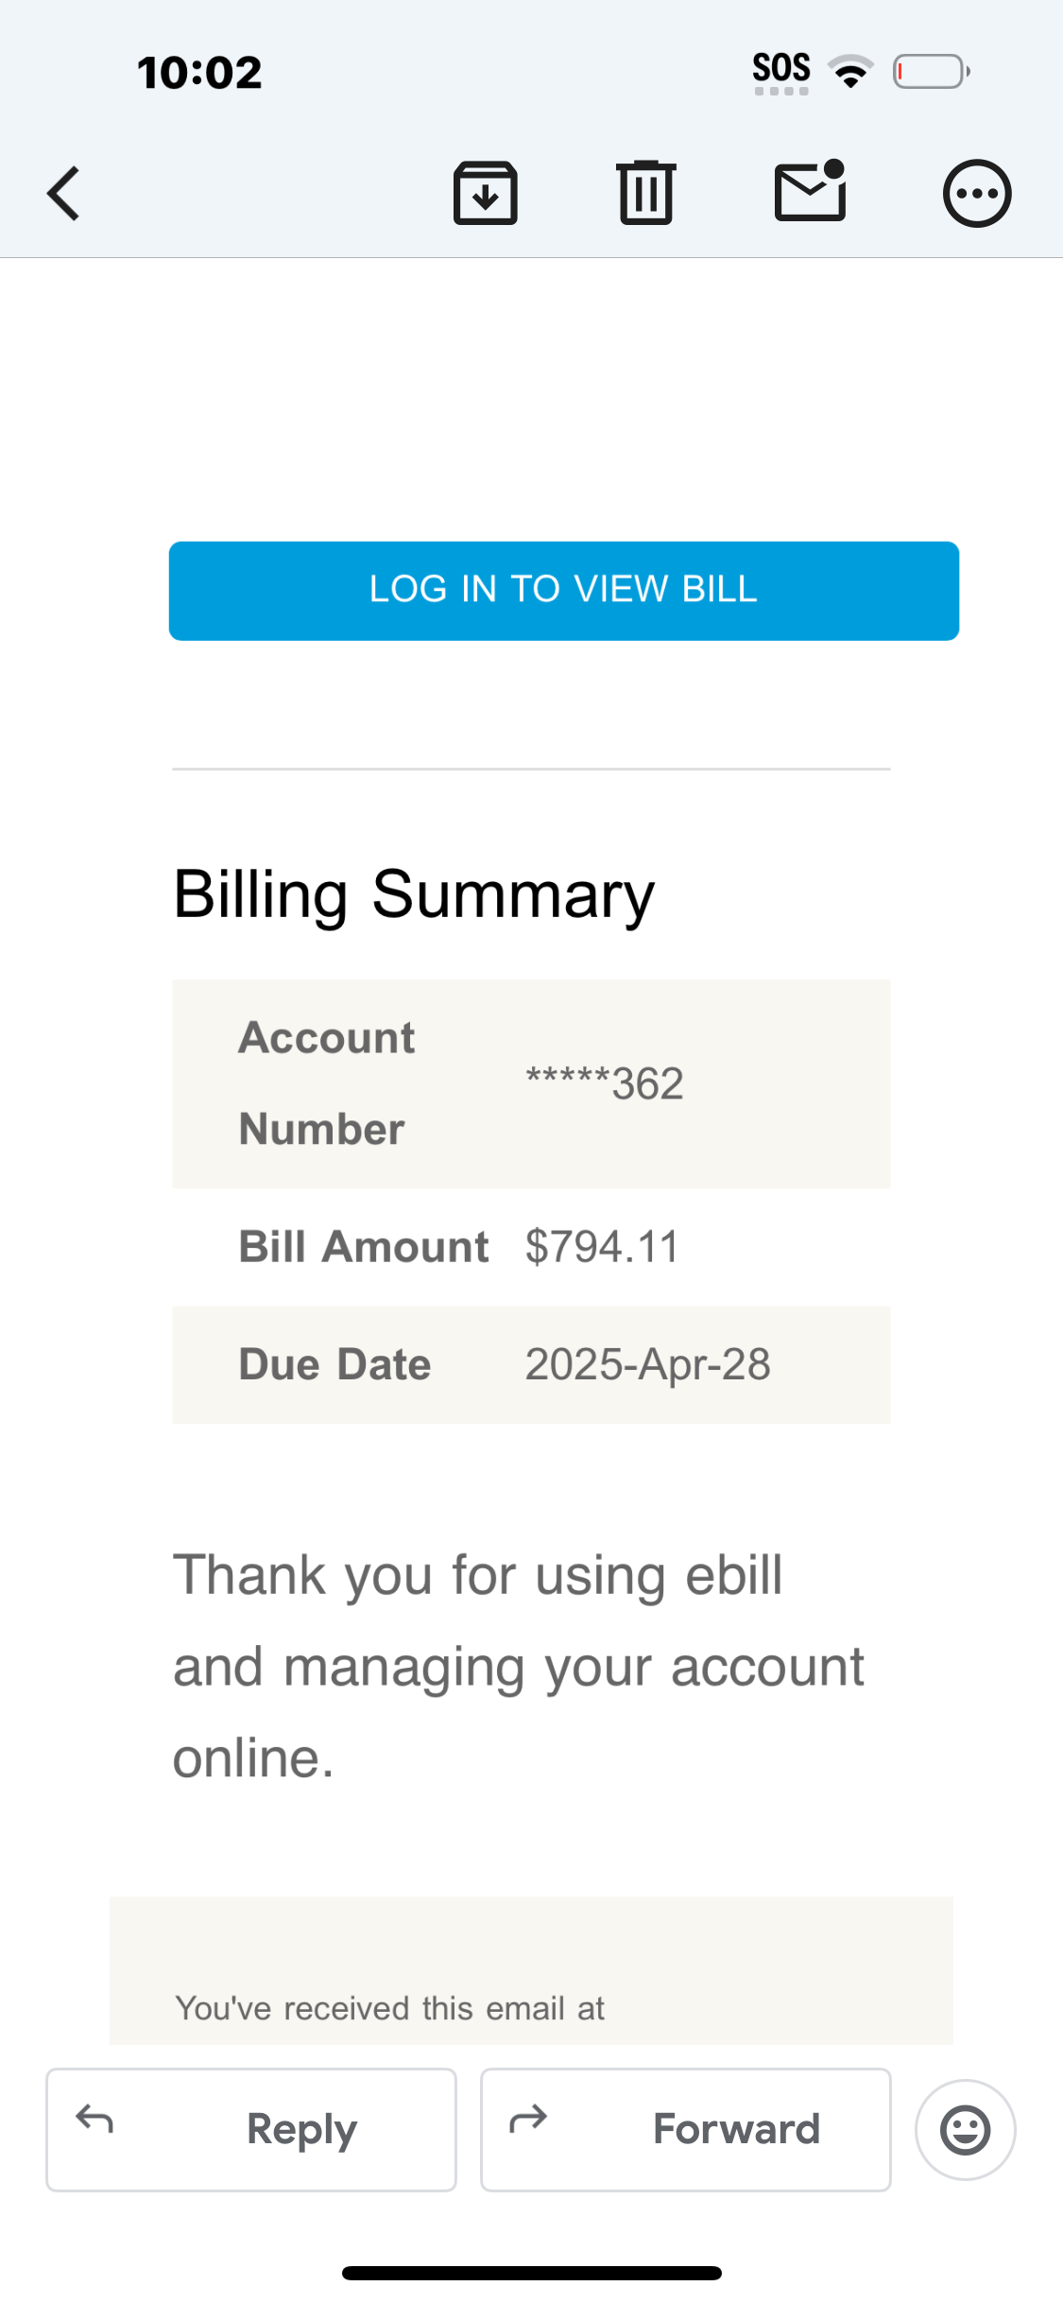1063x2303 pixels.
Task: Select the bill amount $794.11
Action: pos(602,1247)
